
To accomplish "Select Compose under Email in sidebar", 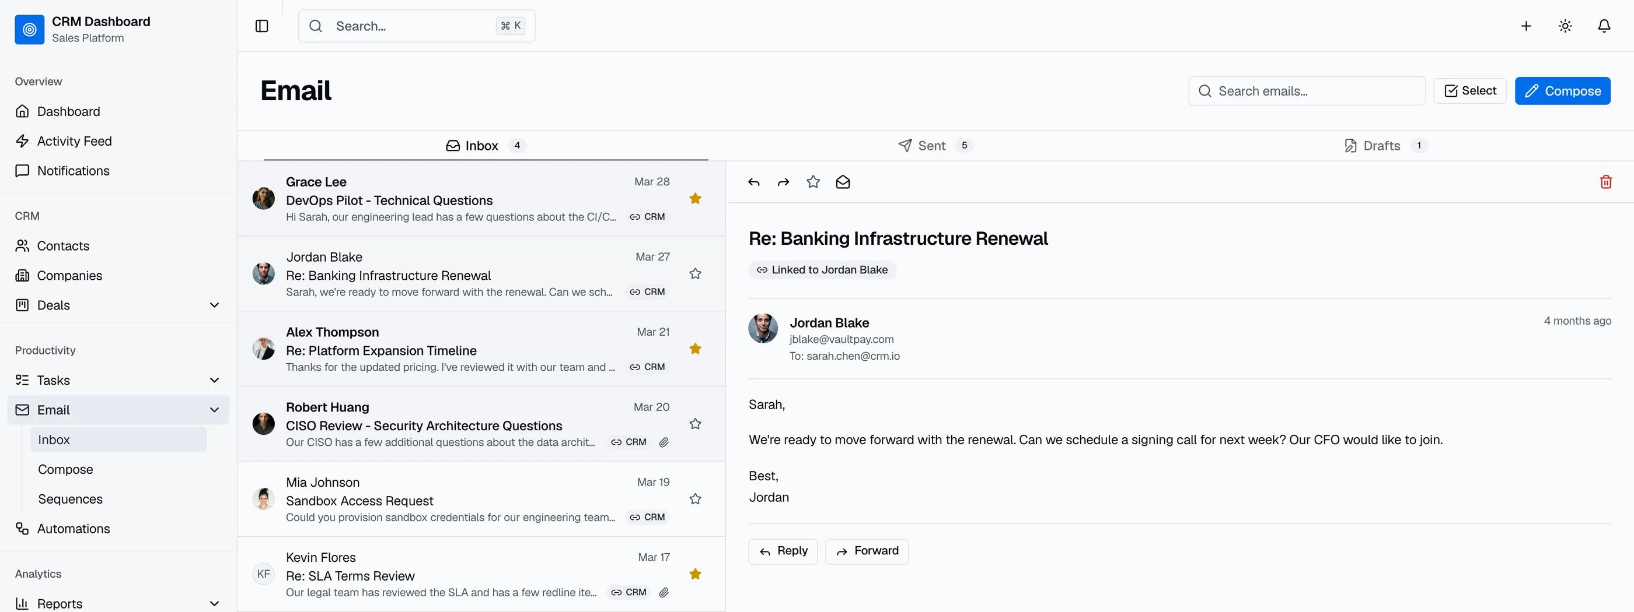I will pos(118,469).
